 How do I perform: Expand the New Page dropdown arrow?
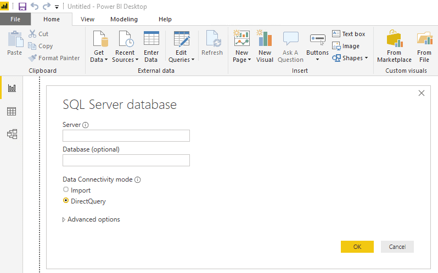click(249, 60)
